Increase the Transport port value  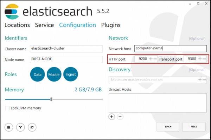(x=200, y=59)
